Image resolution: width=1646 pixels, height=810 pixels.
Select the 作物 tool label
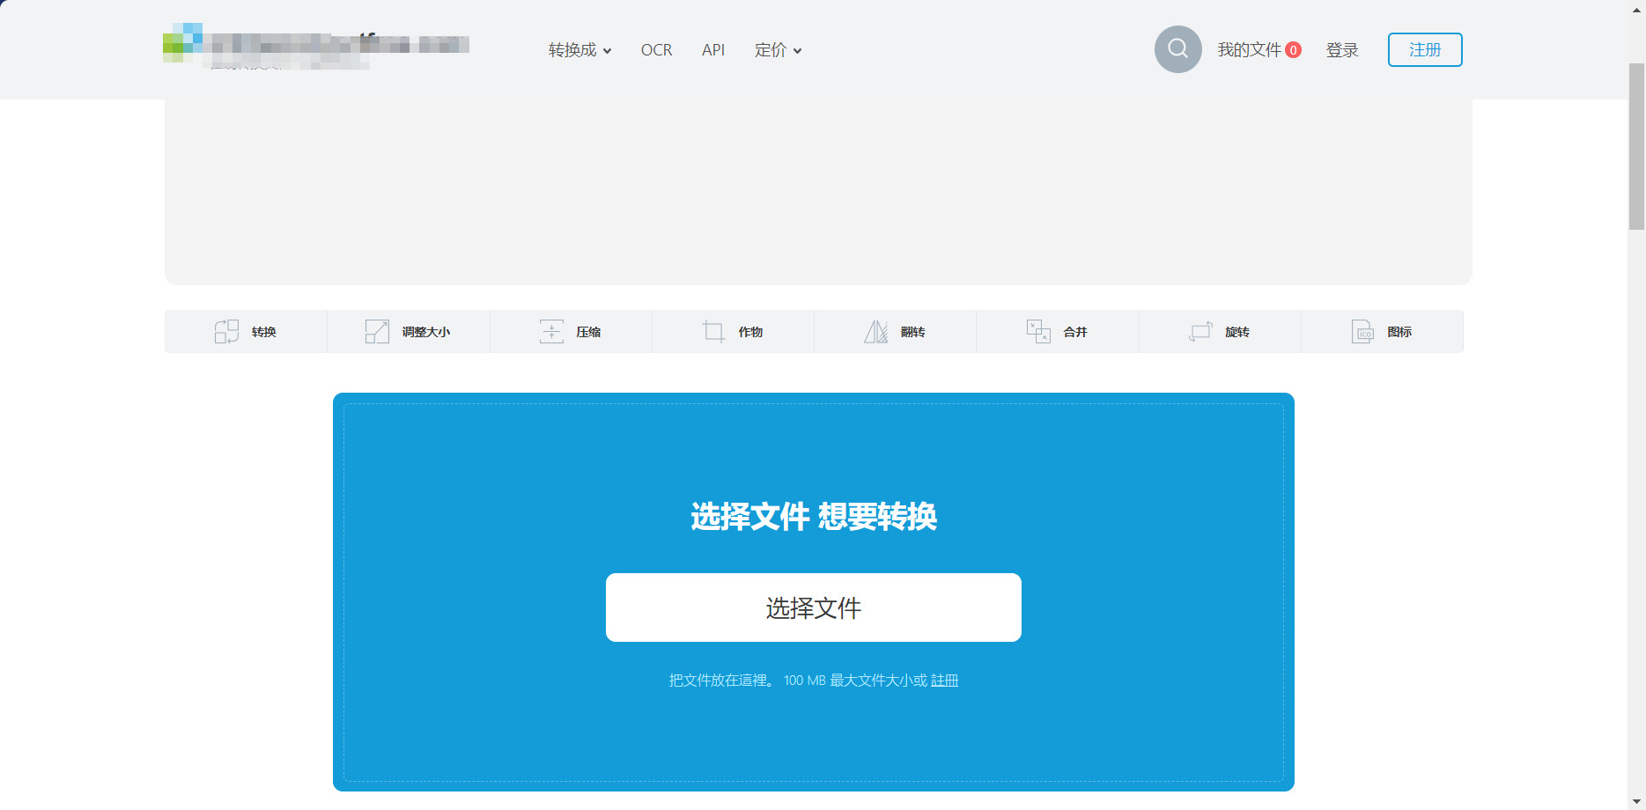click(x=750, y=332)
